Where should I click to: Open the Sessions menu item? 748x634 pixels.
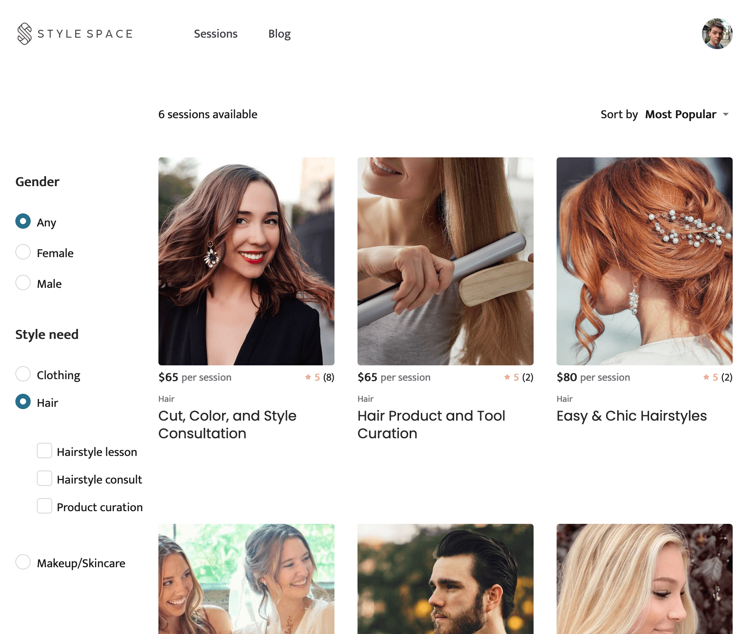click(216, 34)
